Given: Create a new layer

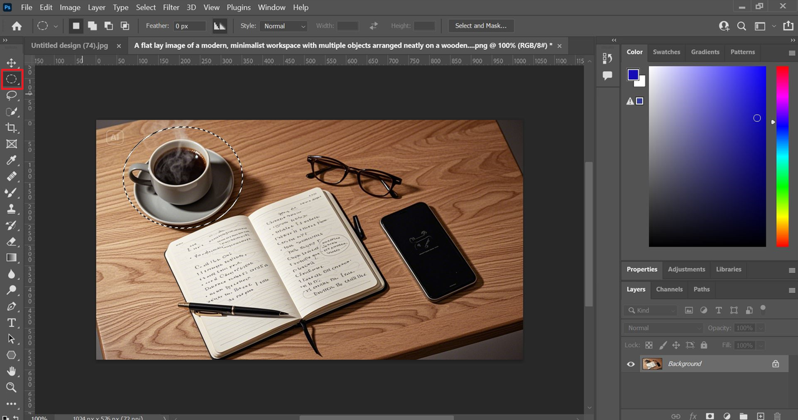Looking at the screenshot, I should click(761, 416).
